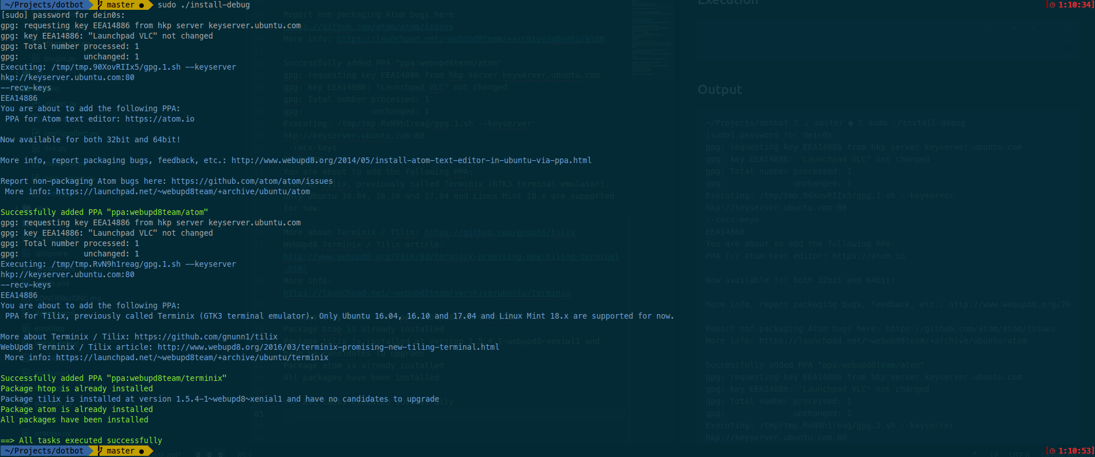1095x457 pixels.
Task: Click the 1:10:53 timestamp
Action: (1075, 451)
